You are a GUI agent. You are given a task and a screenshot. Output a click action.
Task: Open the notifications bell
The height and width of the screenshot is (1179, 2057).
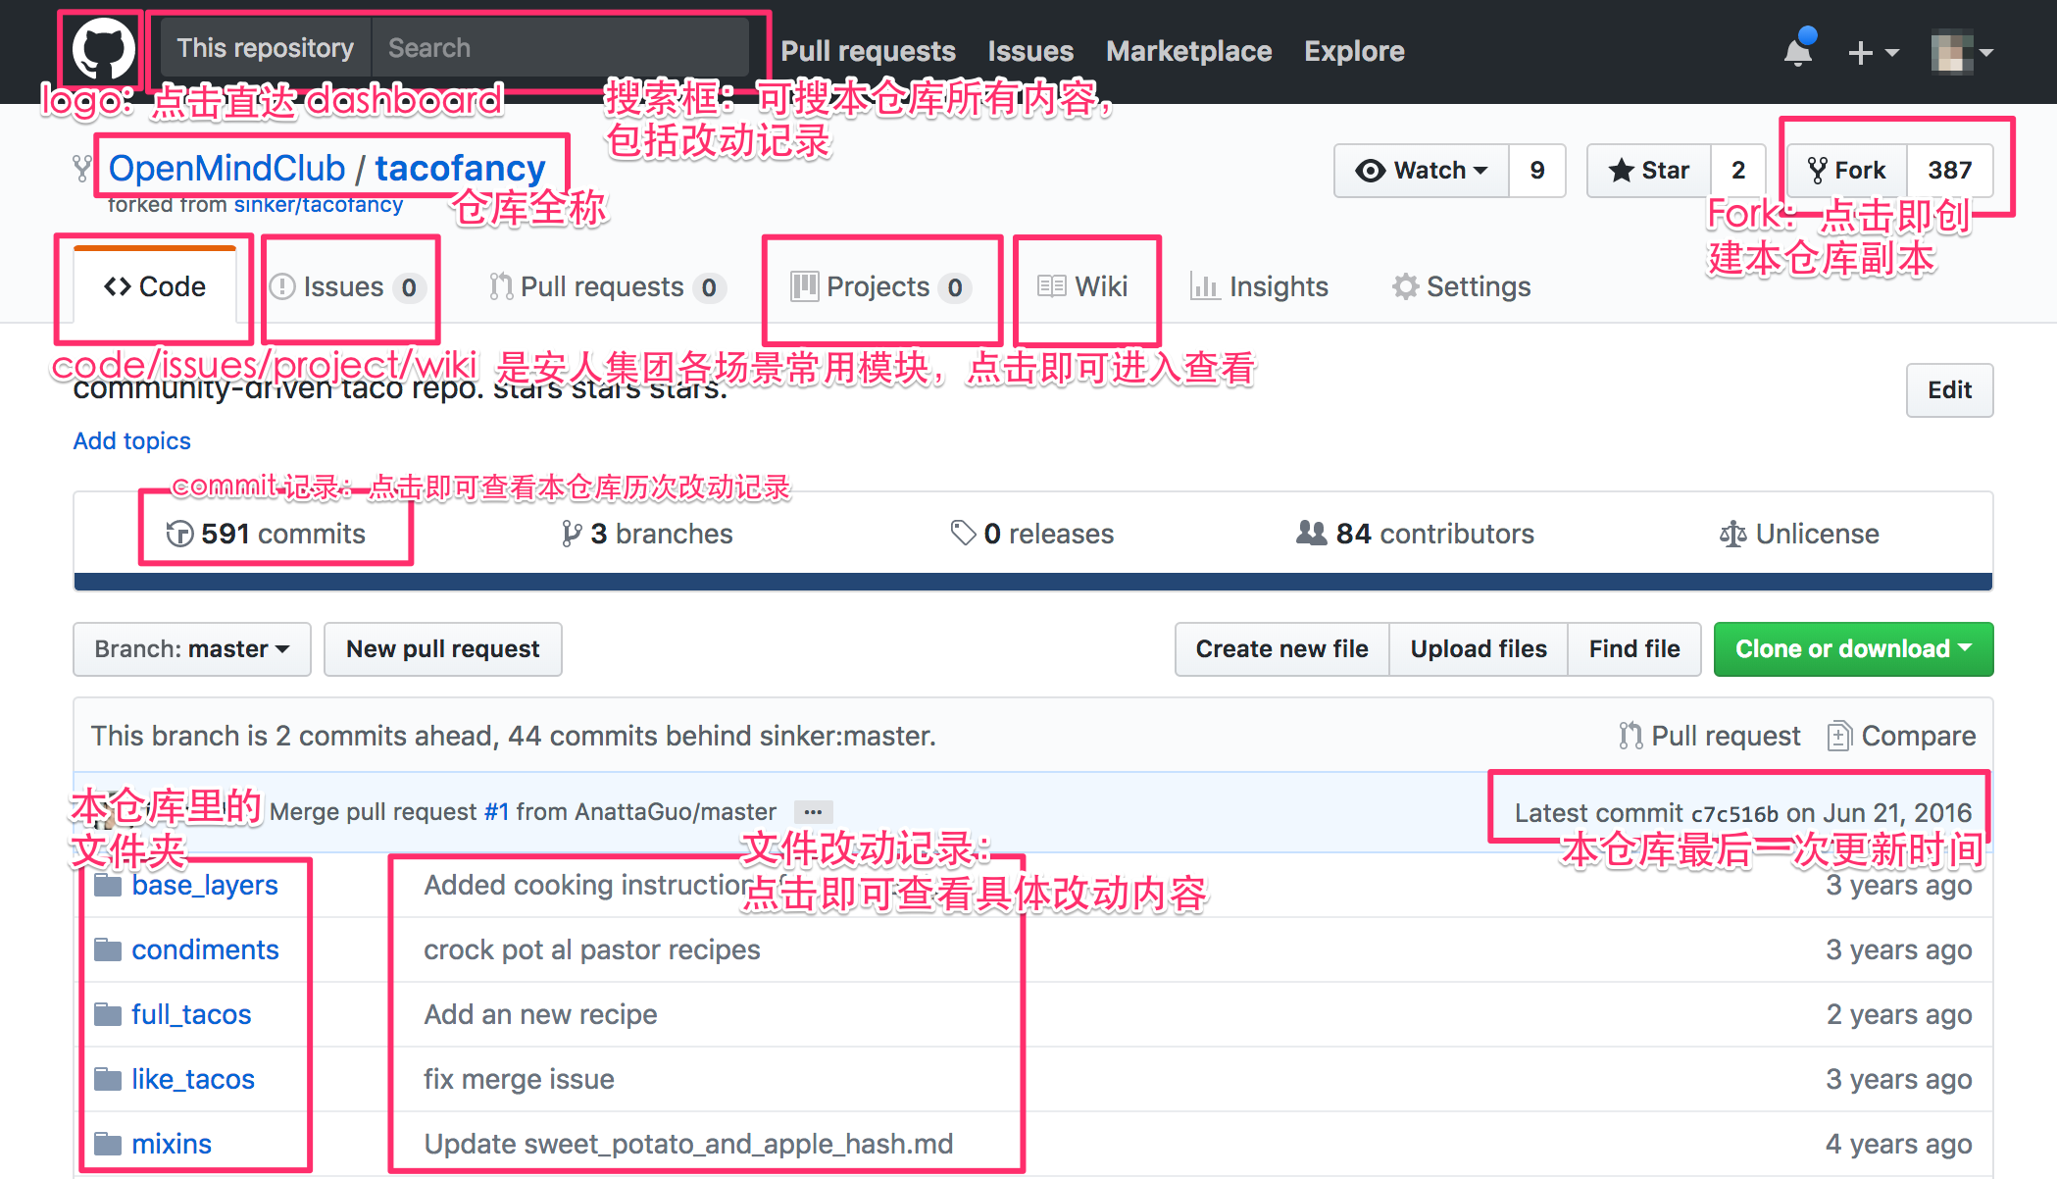click(1799, 50)
